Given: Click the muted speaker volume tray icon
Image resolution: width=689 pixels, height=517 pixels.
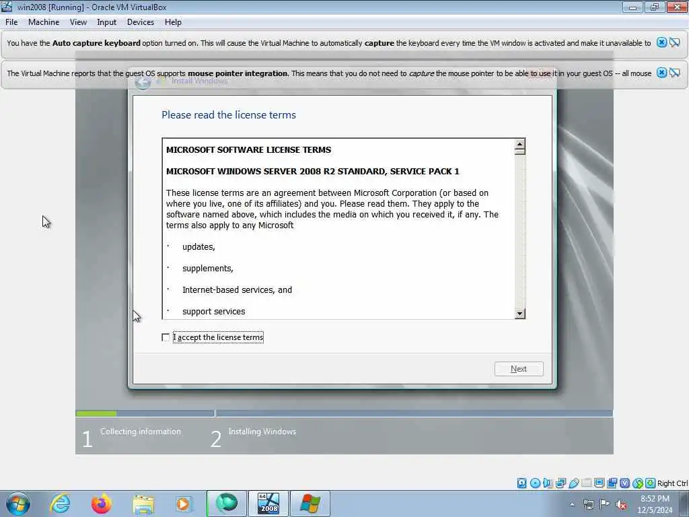Looking at the screenshot, I should point(621,505).
